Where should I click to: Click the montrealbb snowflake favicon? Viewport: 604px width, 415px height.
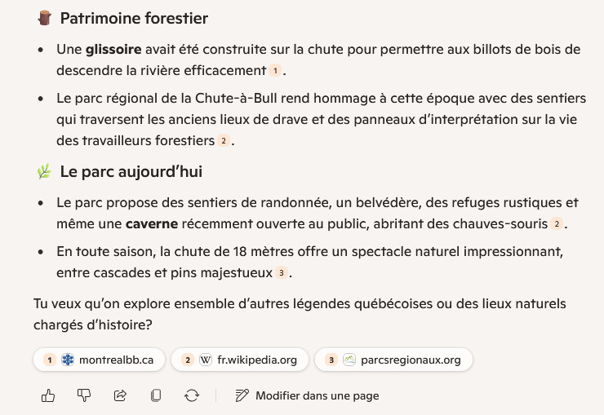tap(68, 360)
